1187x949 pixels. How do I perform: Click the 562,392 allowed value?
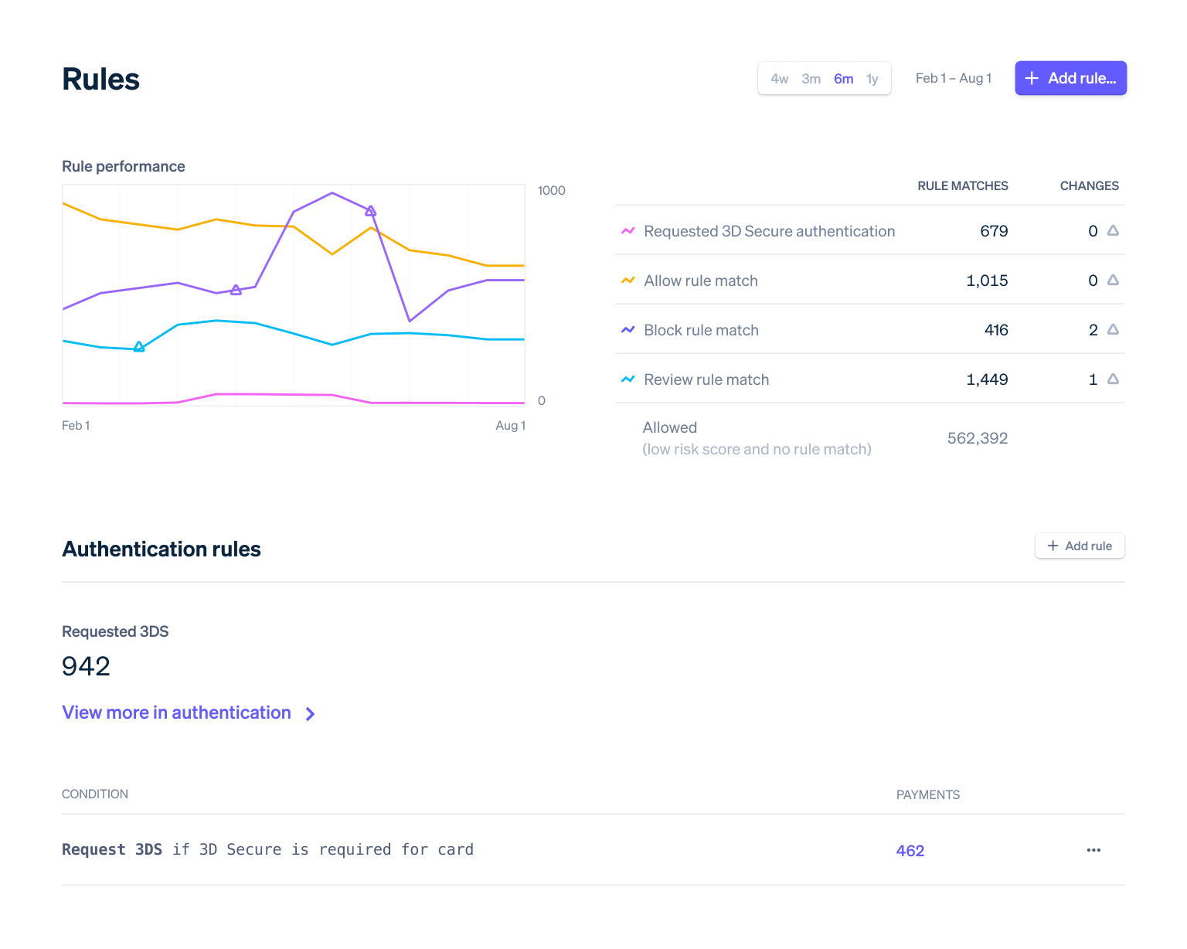click(x=978, y=438)
